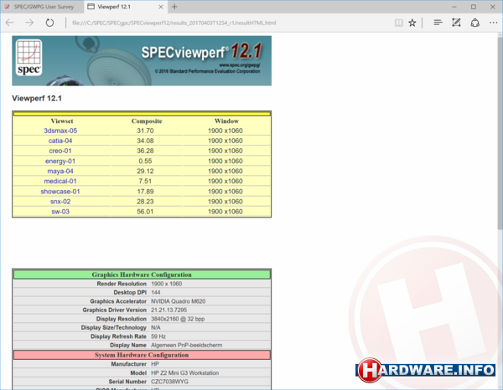Viewport: 503px width, 390px height.
Task: Click the spec logo in banner
Action: [x=29, y=57]
